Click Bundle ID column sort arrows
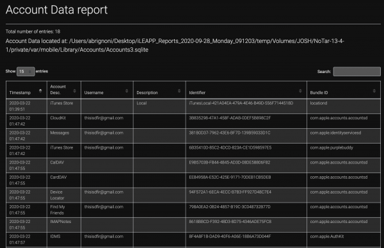Image resolution: width=384 pixels, height=248 pixels. pos(374,91)
